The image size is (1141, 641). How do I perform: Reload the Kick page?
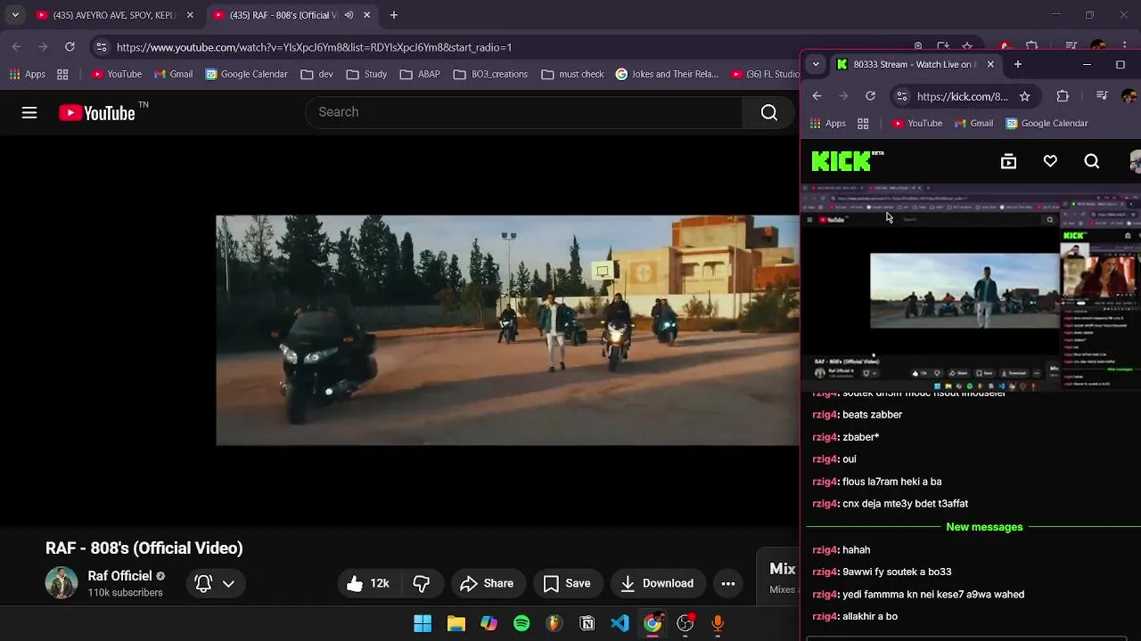pyautogui.click(x=870, y=96)
